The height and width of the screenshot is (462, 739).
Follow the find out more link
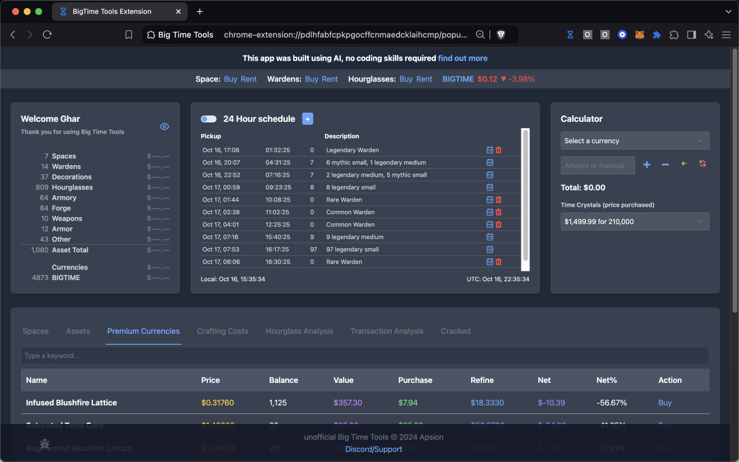click(462, 58)
